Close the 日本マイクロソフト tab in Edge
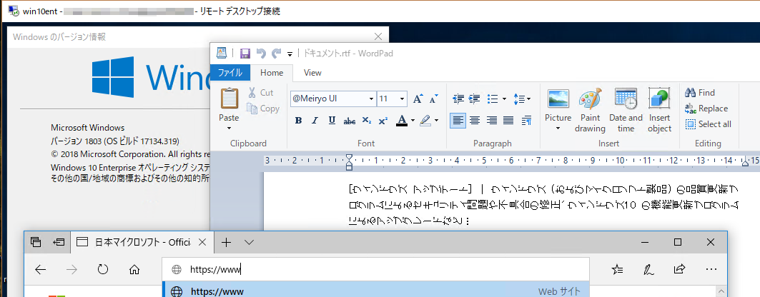The image size is (760, 297). pyautogui.click(x=203, y=242)
